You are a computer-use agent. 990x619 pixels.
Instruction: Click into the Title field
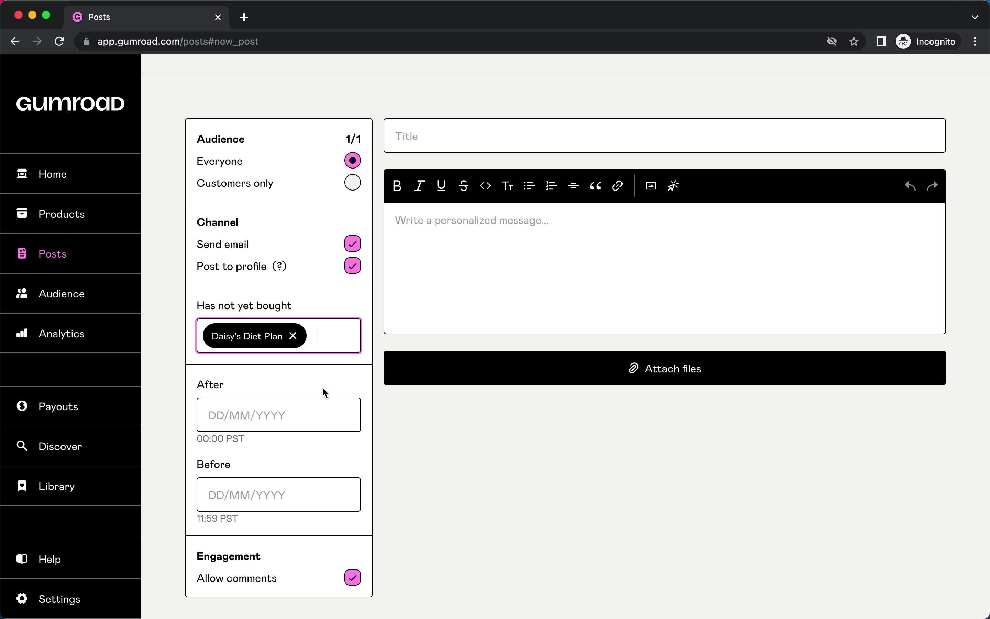[x=664, y=135]
